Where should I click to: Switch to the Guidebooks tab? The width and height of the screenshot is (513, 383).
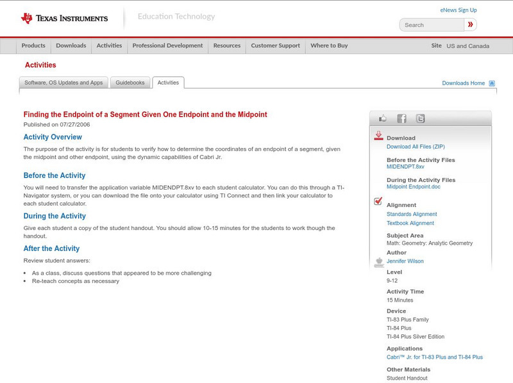tap(130, 83)
